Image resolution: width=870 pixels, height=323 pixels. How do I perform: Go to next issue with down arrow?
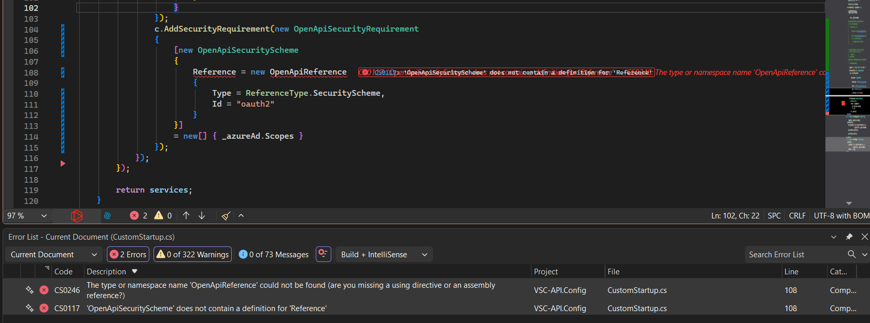tap(202, 216)
